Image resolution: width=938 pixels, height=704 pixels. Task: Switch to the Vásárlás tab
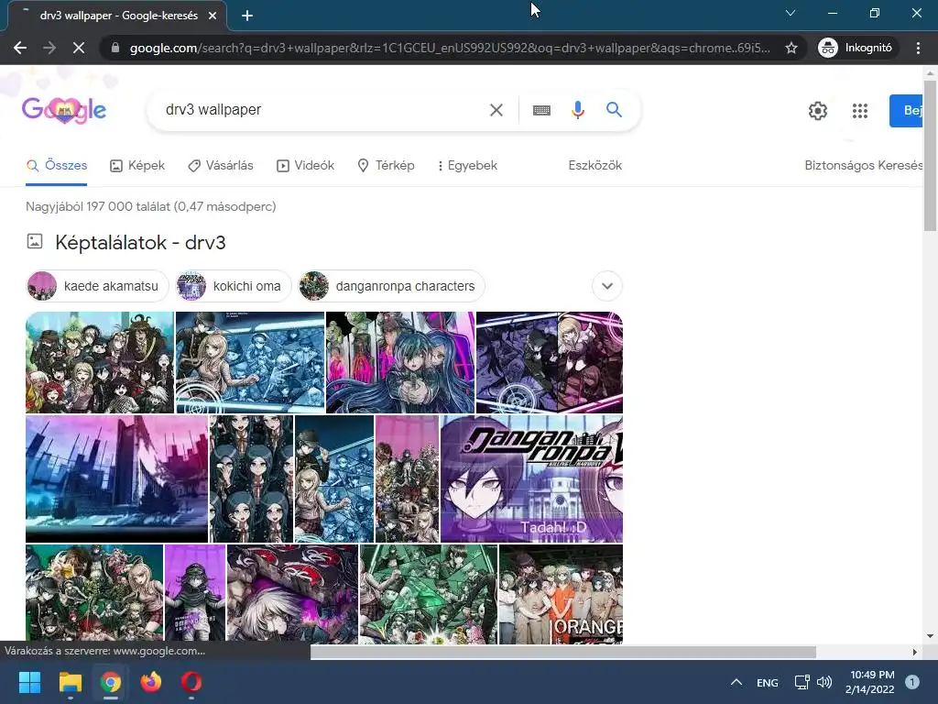tap(220, 165)
